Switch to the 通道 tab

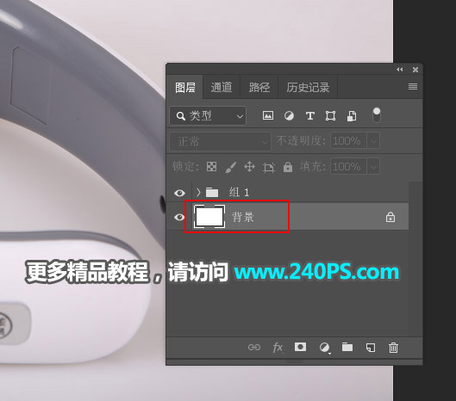(x=222, y=87)
